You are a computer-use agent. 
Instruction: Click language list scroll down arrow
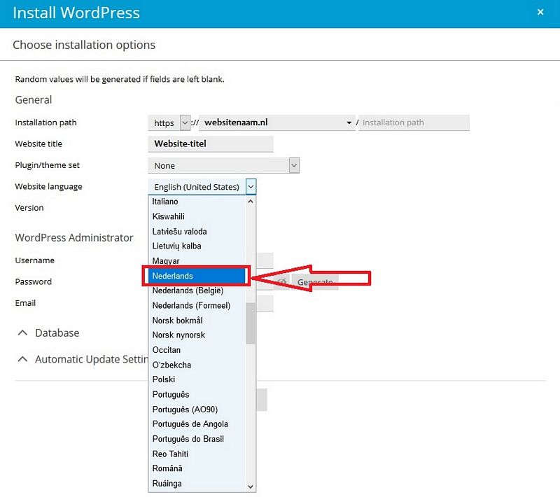tap(251, 486)
